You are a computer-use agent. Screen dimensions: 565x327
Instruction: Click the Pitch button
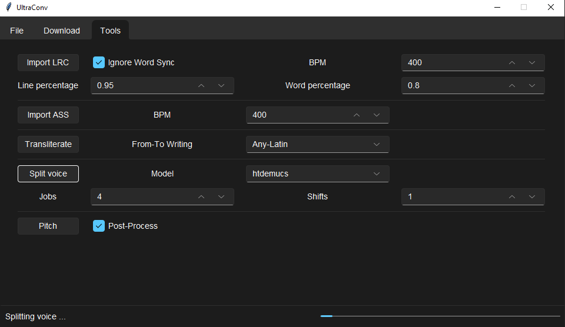[x=48, y=226]
